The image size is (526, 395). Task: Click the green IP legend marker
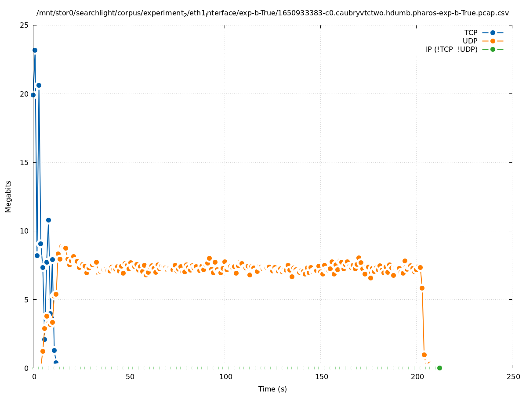(493, 49)
